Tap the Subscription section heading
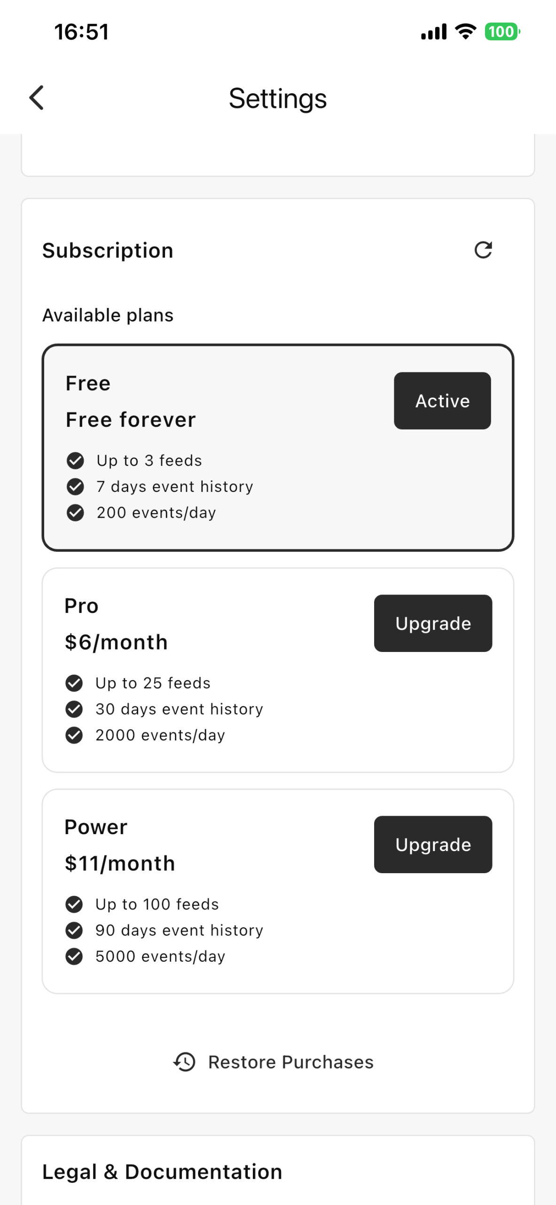 [108, 250]
